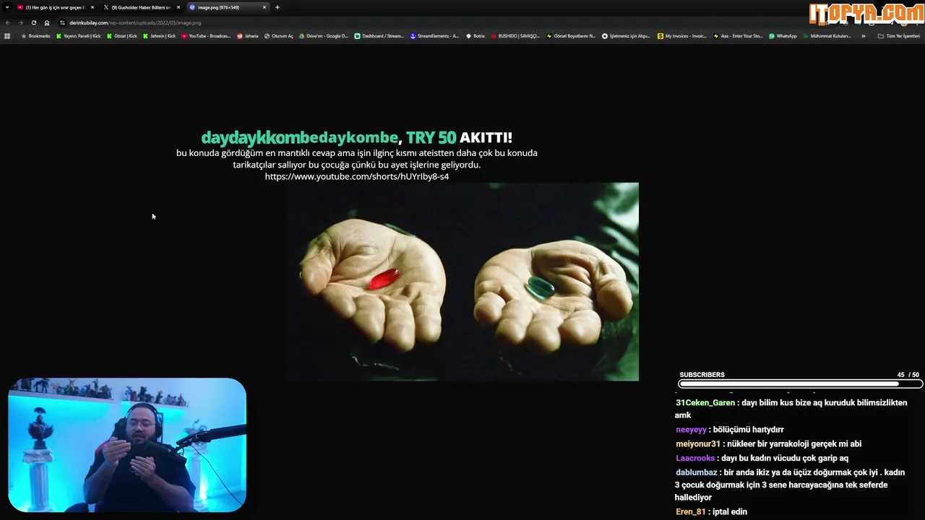Screen dimensions: 925x520
Task: Close the image.png tab
Action: [264, 7]
